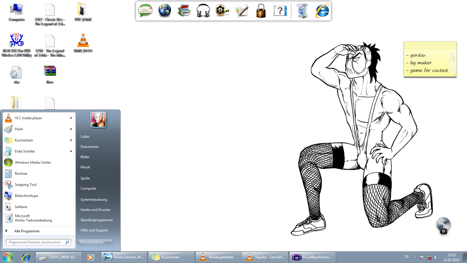Start Solitaire from Start menu
The height and width of the screenshot is (263, 467).
pos(39,207)
